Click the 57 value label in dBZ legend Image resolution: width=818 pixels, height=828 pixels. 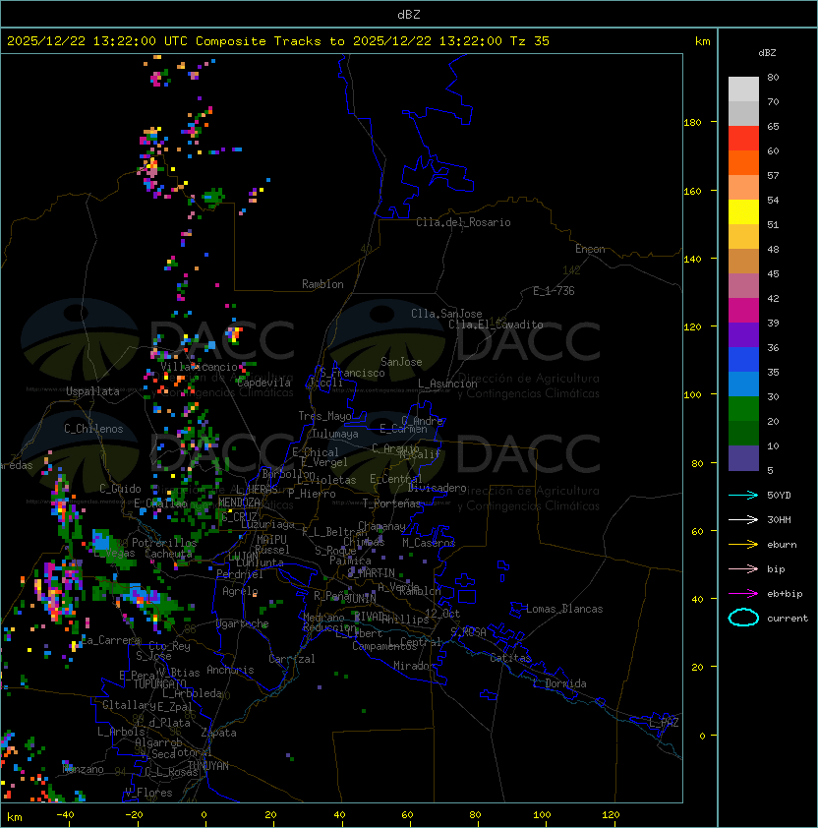tap(773, 175)
